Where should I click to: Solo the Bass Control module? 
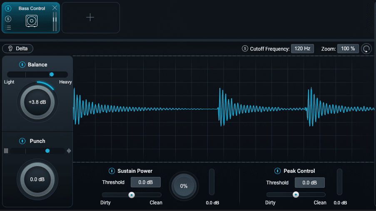8,19
